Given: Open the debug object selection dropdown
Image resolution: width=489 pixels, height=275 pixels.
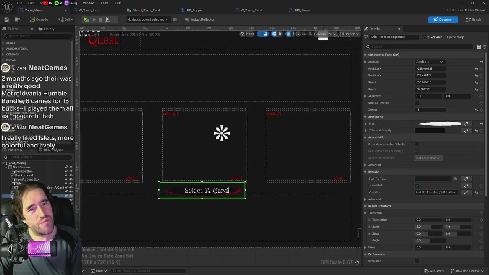Looking at the screenshot, I should (x=147, y=19).
